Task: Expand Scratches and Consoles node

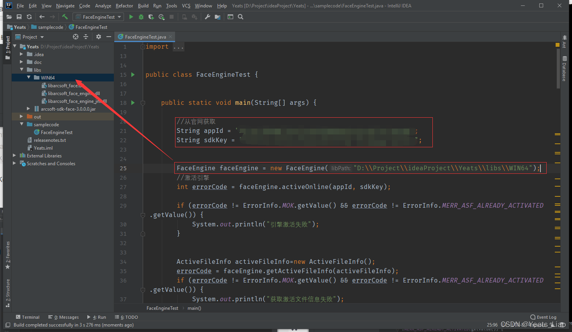Action: (x=15, y=163)
